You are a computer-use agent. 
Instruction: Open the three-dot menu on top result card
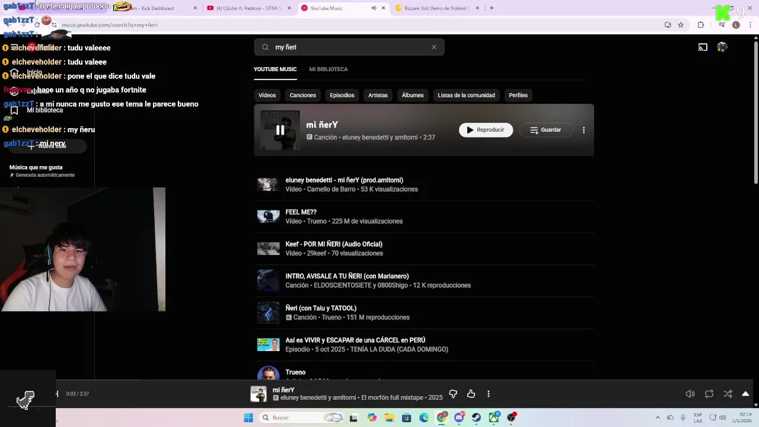(583, 130)
